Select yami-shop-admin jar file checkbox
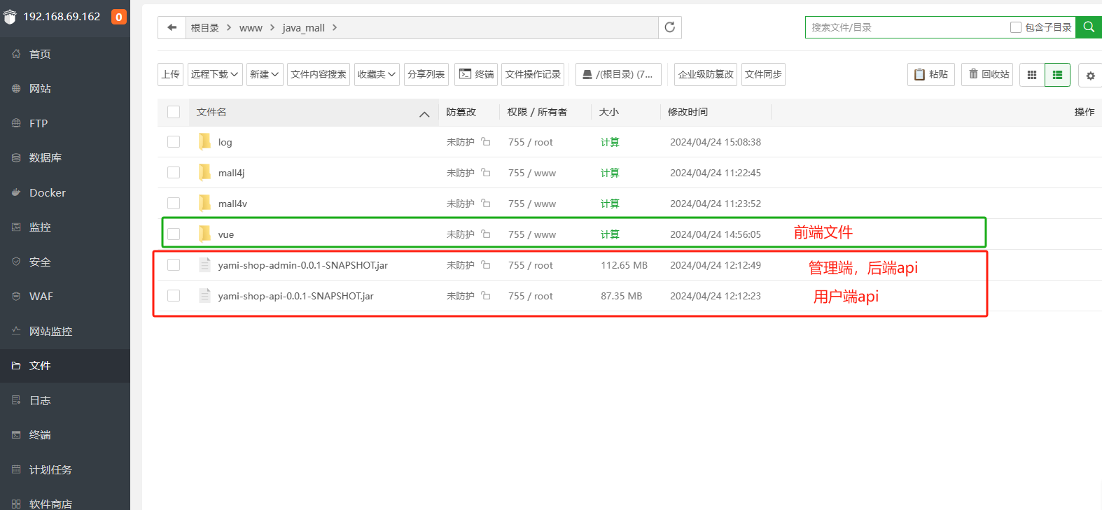This screenshot has width=1102, height=510. [174, 265]
